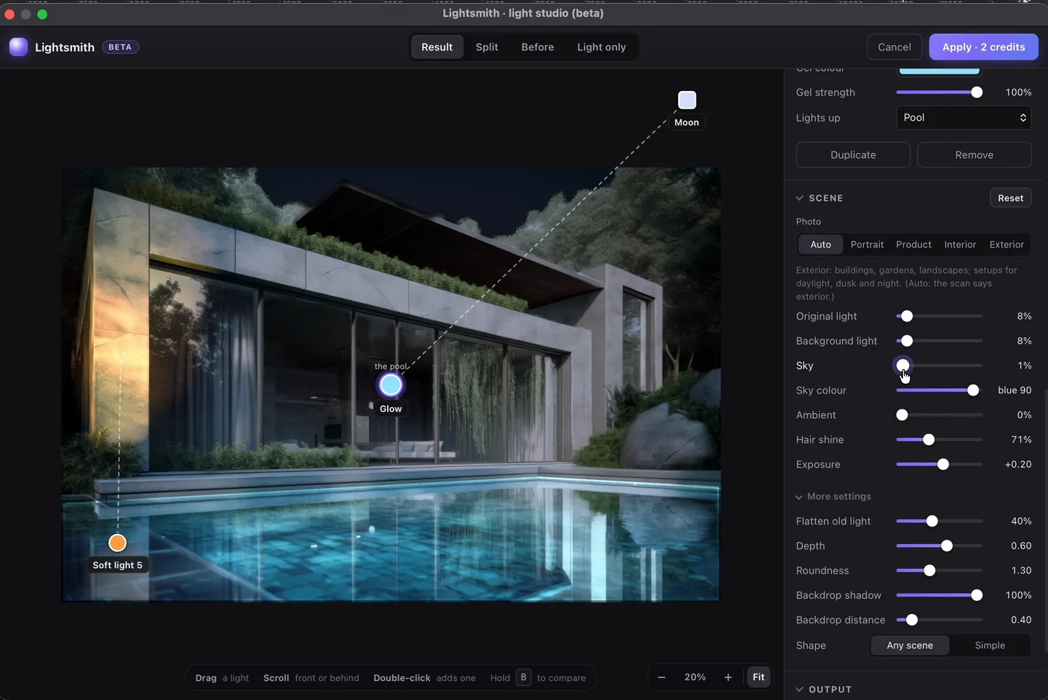Set Photo type to Interior
The image size is (1048, 700).
960,245
